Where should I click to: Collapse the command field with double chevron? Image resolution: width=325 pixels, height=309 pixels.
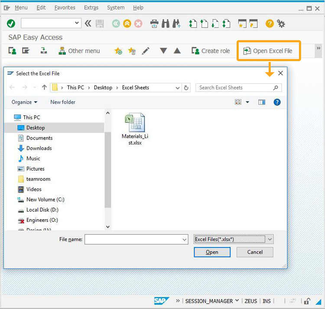[x=88, y=23]
